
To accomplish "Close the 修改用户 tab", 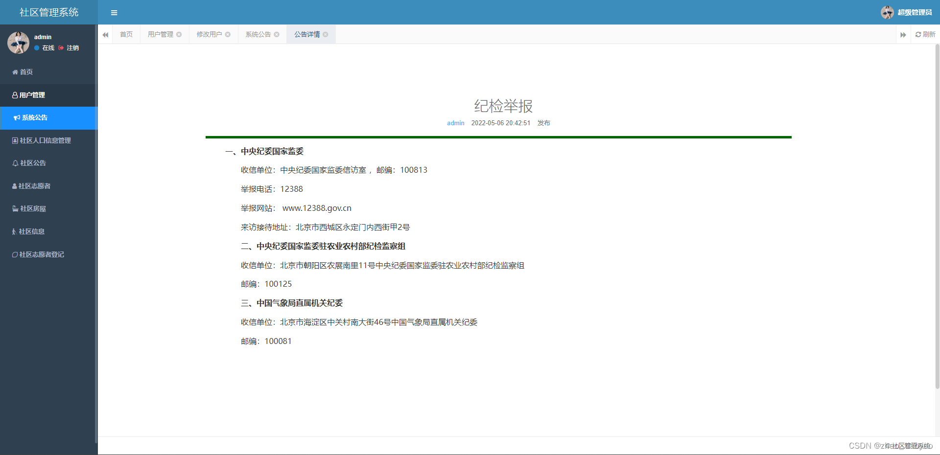I will (228, 34).
